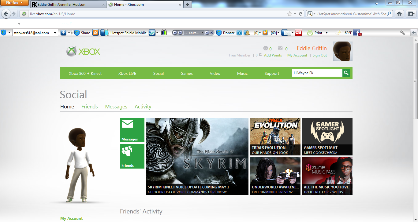Image resolution: width=418 pixels, height=222 pixels.
Task: Open a new tab with the plus button
Action: point(187,5)
